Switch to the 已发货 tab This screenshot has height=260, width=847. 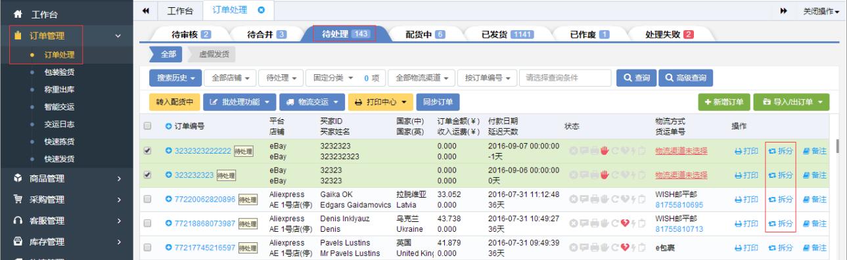coord(508,34)
